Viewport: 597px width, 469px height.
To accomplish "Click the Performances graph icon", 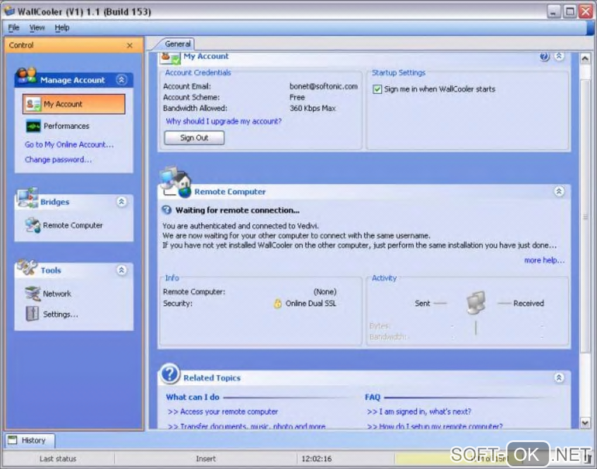I will point(33,126).
